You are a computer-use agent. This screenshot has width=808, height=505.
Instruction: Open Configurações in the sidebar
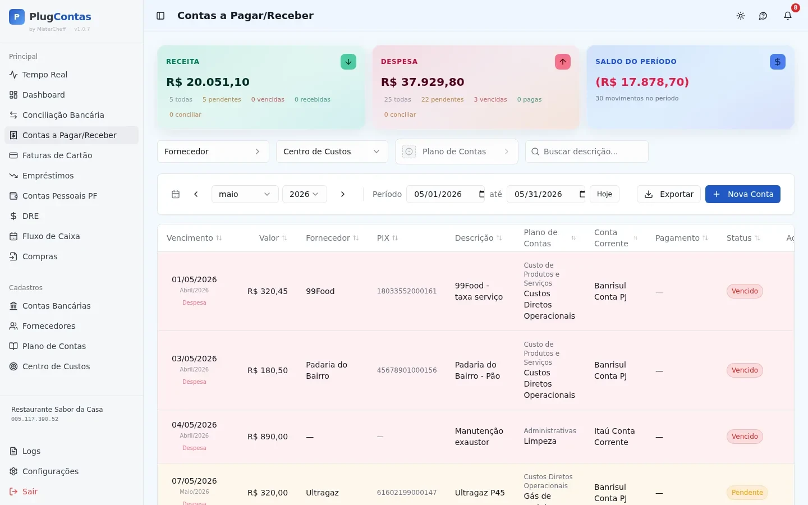[x=72, y=471]
